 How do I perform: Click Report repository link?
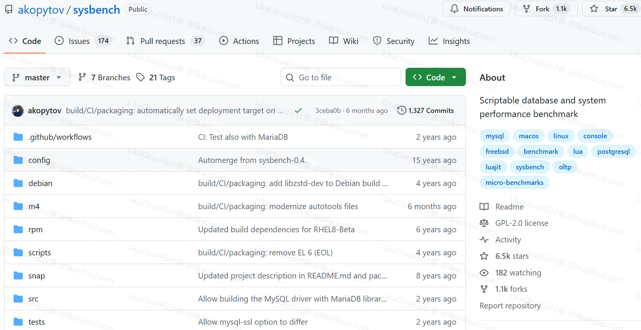tap(510, 306)
